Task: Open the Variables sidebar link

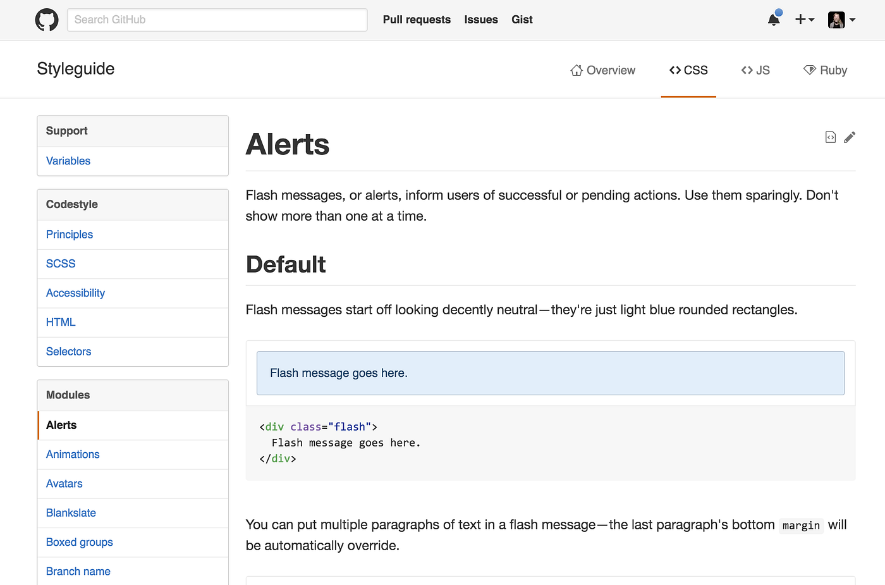Action: point(68,161)
